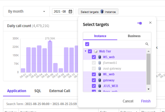Uncheck the Web Tier checkbox
Screen dimensions: 165x112
[90, 51]
